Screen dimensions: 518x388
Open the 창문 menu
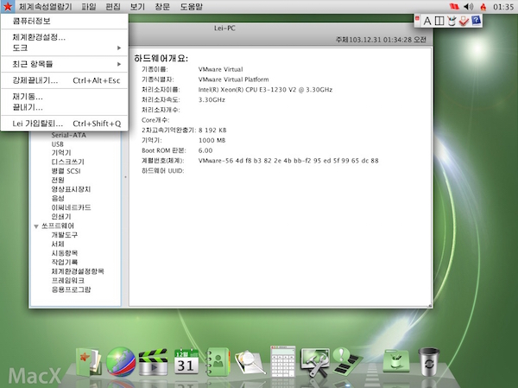point(162,7)
